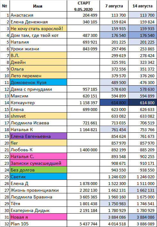
Task: Click the start value '487 300'
Action: click(83, 35)
